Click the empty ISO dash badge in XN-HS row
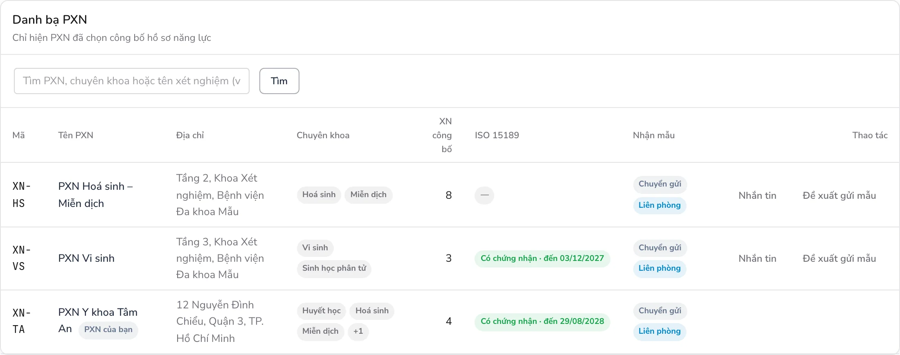 click(x=484, y=195)
